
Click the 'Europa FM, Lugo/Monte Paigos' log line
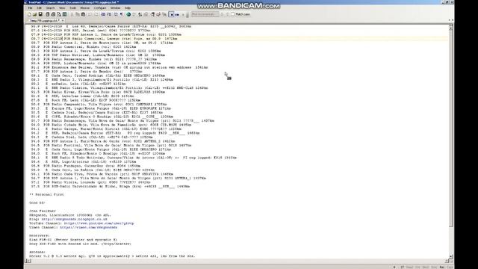[102, 108]
